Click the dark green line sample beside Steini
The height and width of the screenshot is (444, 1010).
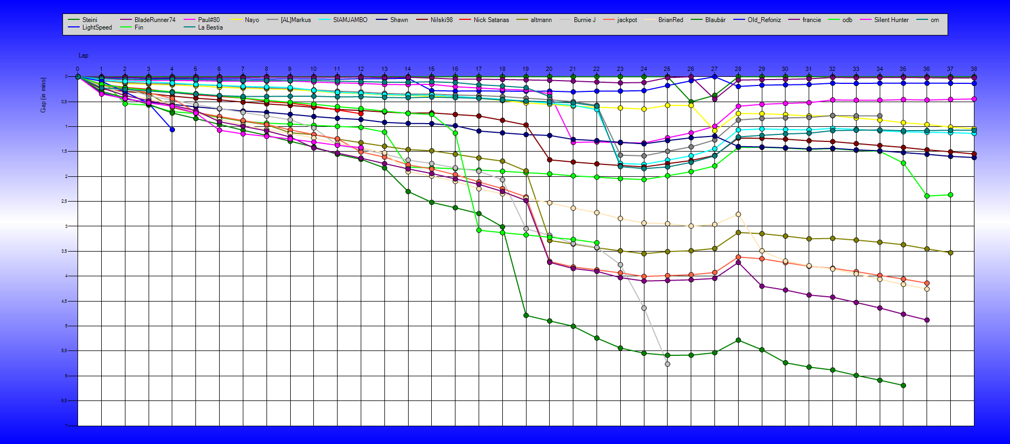pos(74,20)
